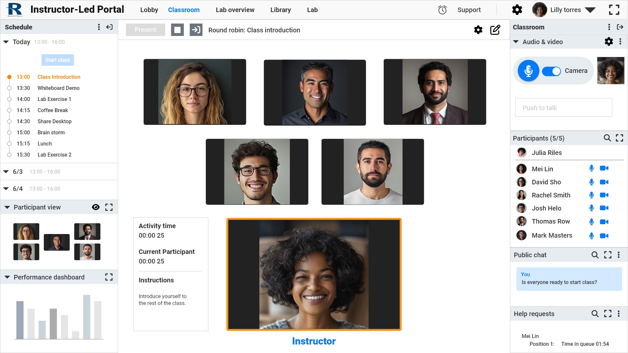Search in the Public chat panel

click(595, 255)
